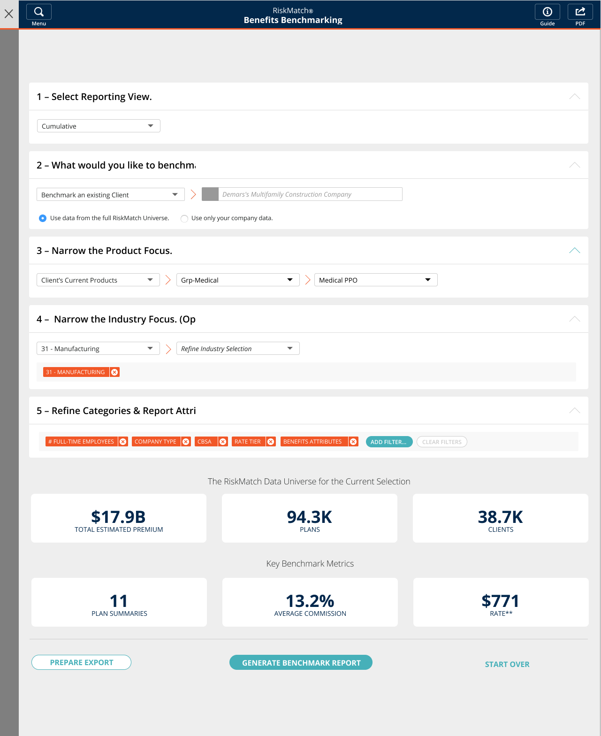This screenshot has height=736, width=601.
Task: Open the Menu search icon
Action: point(39,12)
